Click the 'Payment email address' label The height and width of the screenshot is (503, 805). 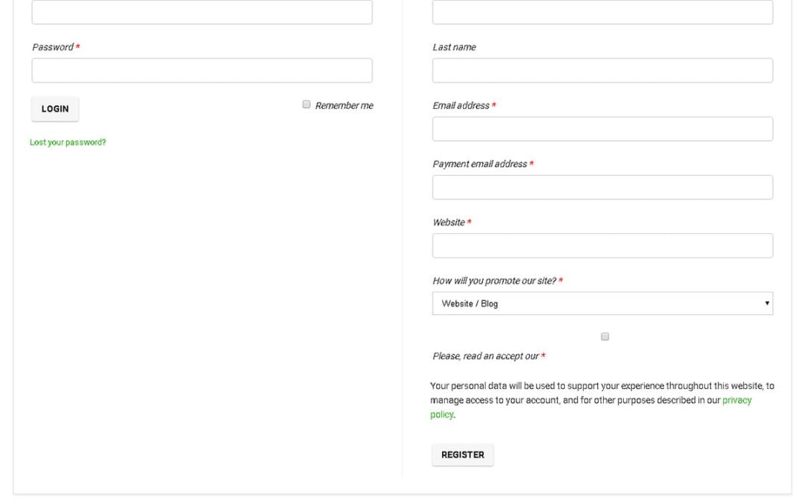479,164
